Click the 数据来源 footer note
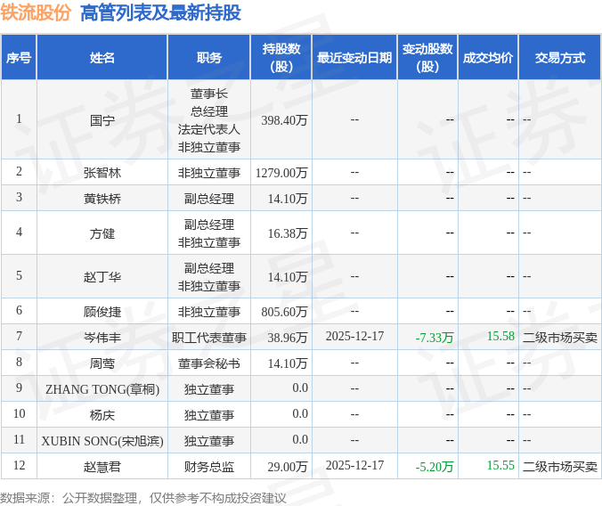 click(143, 498)
